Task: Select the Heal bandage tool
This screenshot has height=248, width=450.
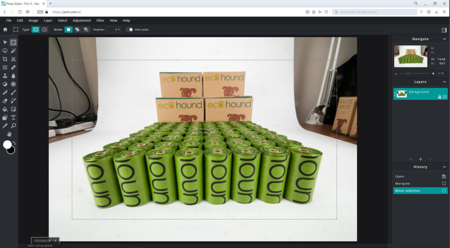Action: pos(13,67)
